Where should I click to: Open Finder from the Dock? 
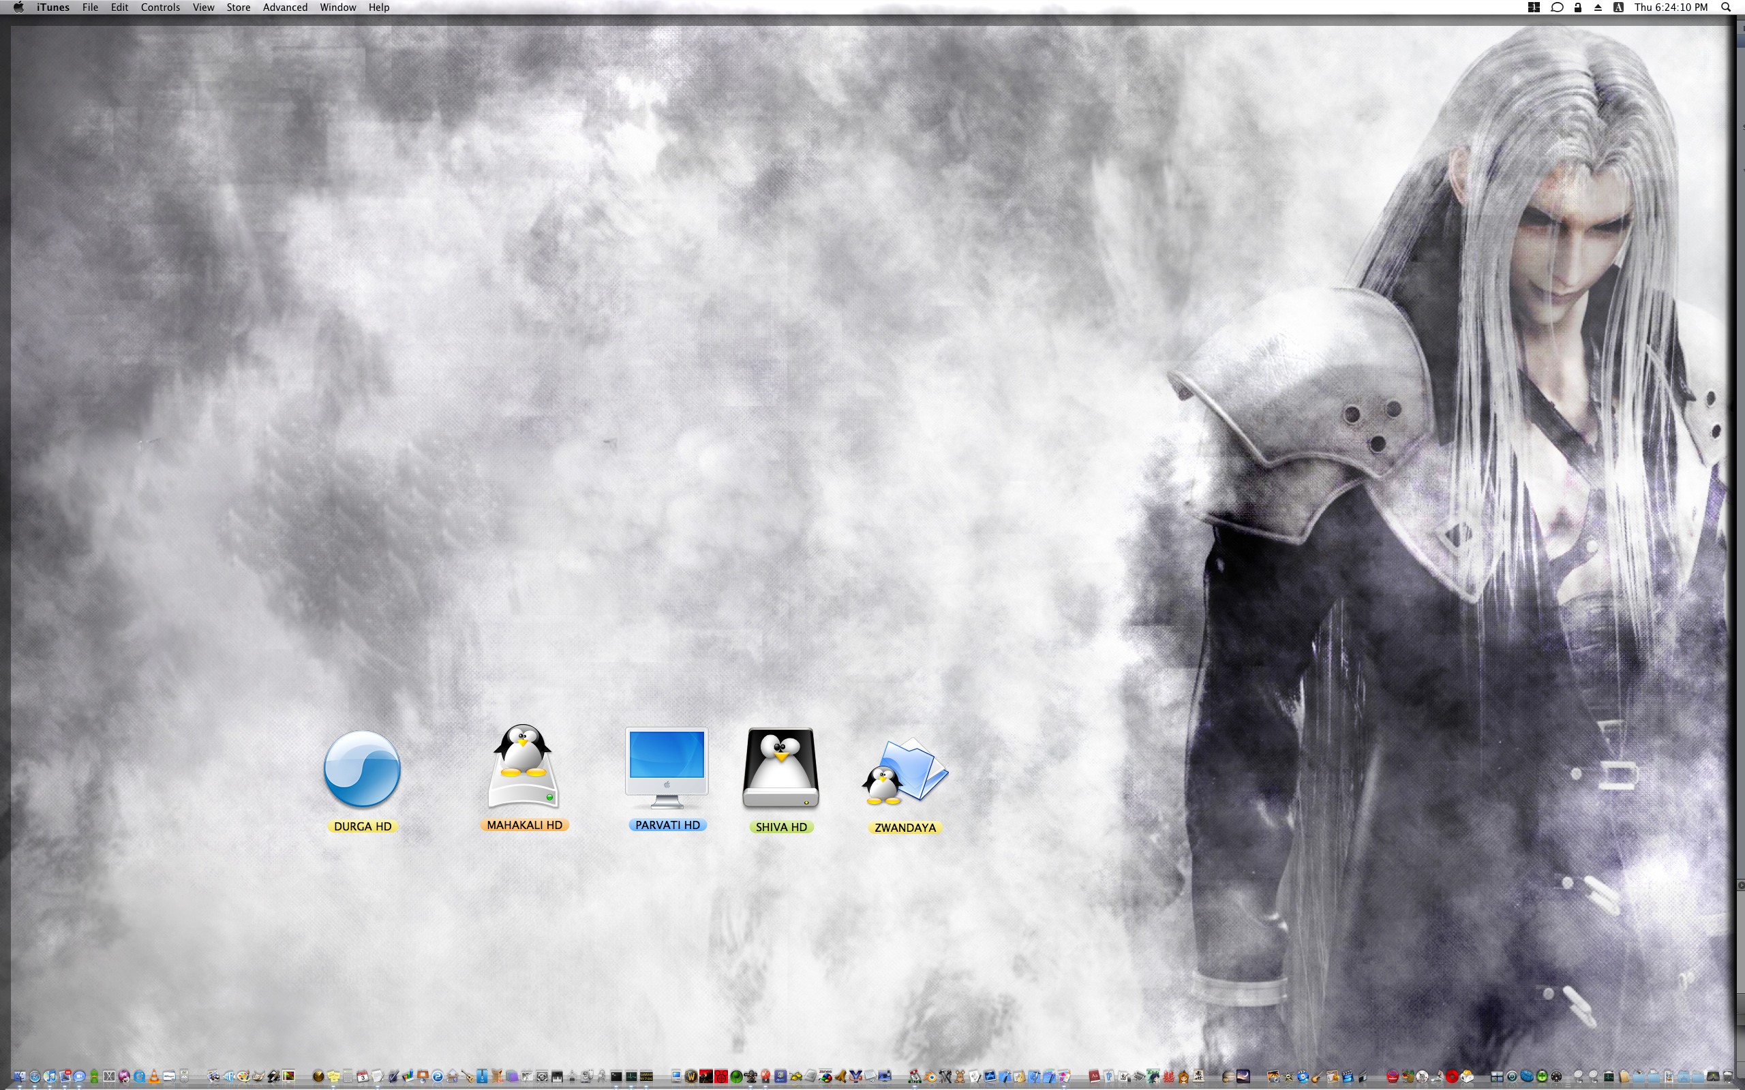(20, 1076)
